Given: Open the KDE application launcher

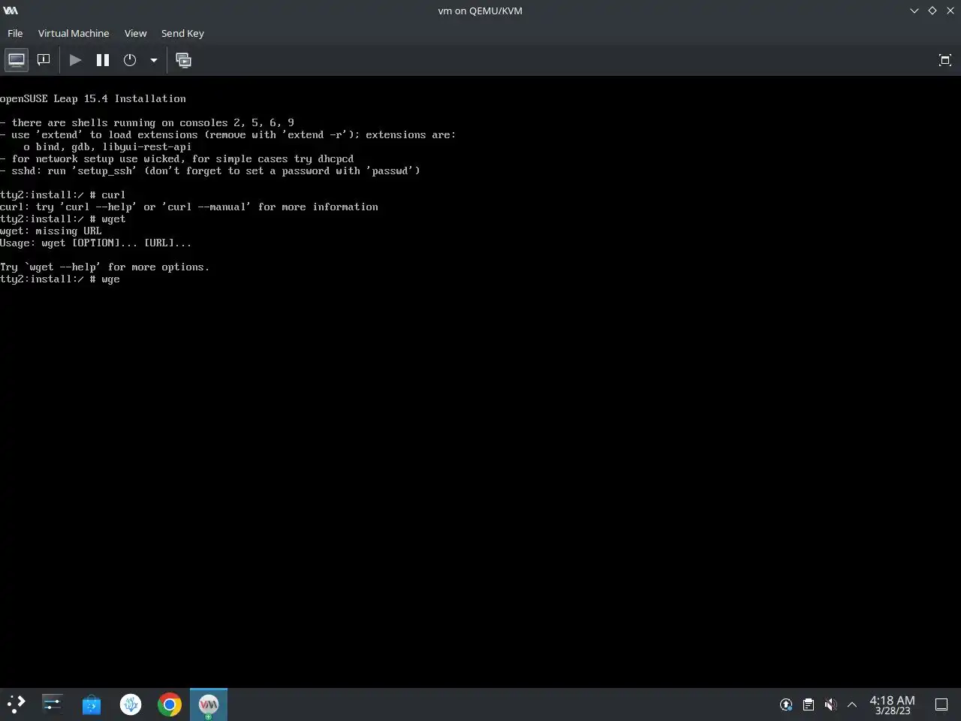Looking at the screenshot, I should [x=16, y=704].
